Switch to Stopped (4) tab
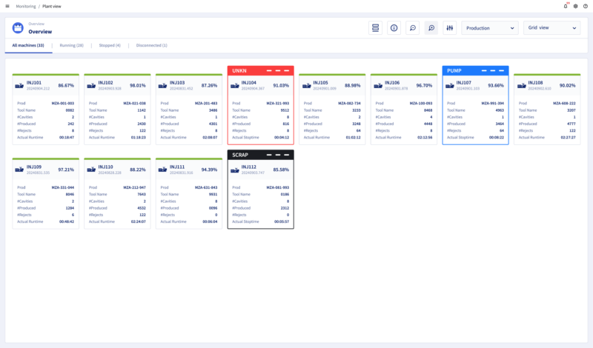The width and height of the screenshot is (593, 348). coord(110,45)
